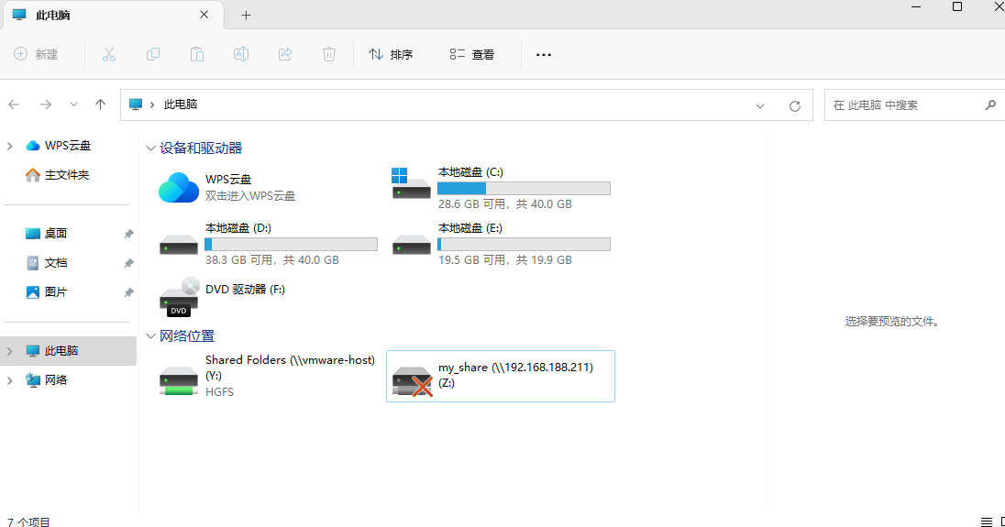Expand WPS云盘 in the sidebar

click(9, 146)
